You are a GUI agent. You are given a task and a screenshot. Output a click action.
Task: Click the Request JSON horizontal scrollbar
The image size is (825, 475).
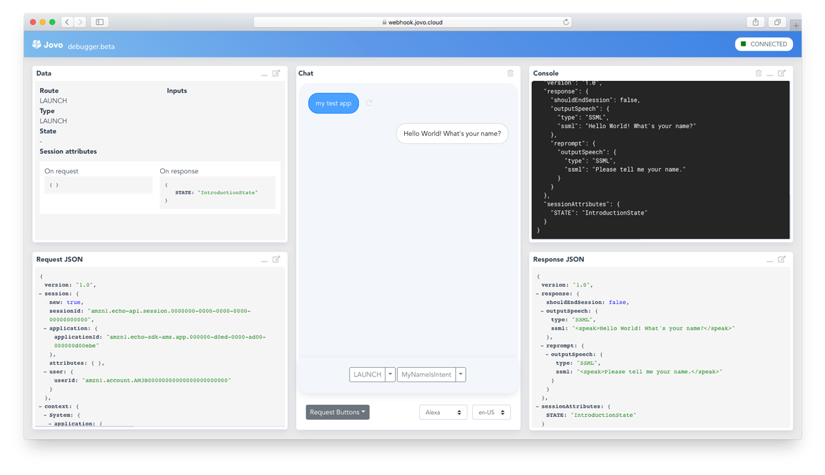(85, 426)
